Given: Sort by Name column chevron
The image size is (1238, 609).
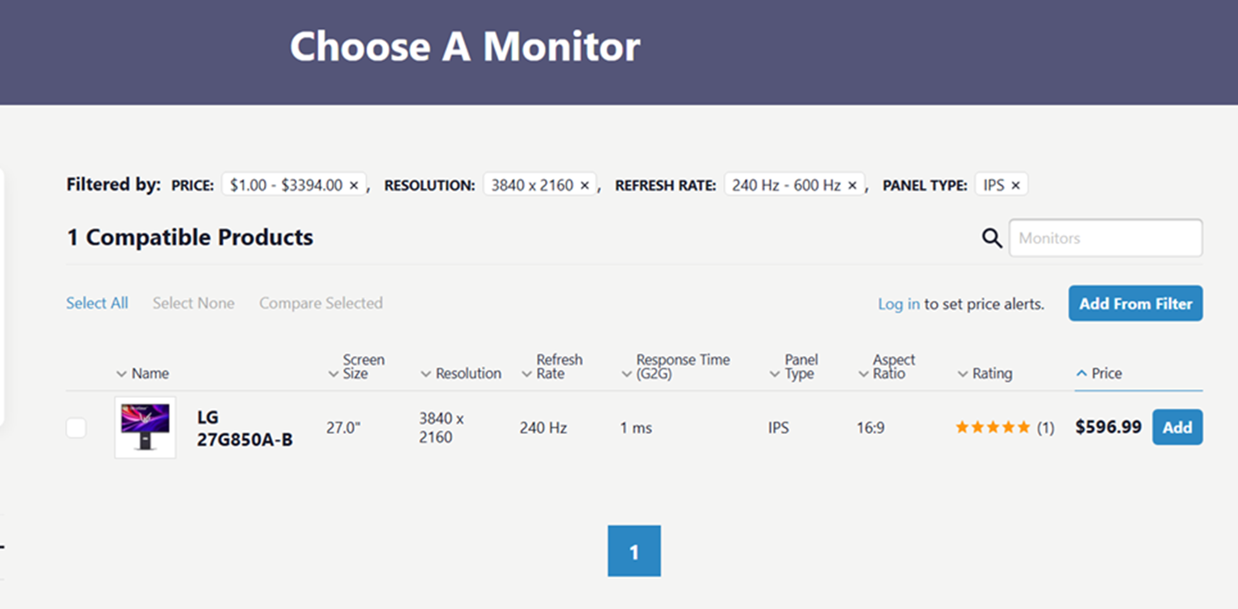Looking at the screenshot, I should click(121, 374).
